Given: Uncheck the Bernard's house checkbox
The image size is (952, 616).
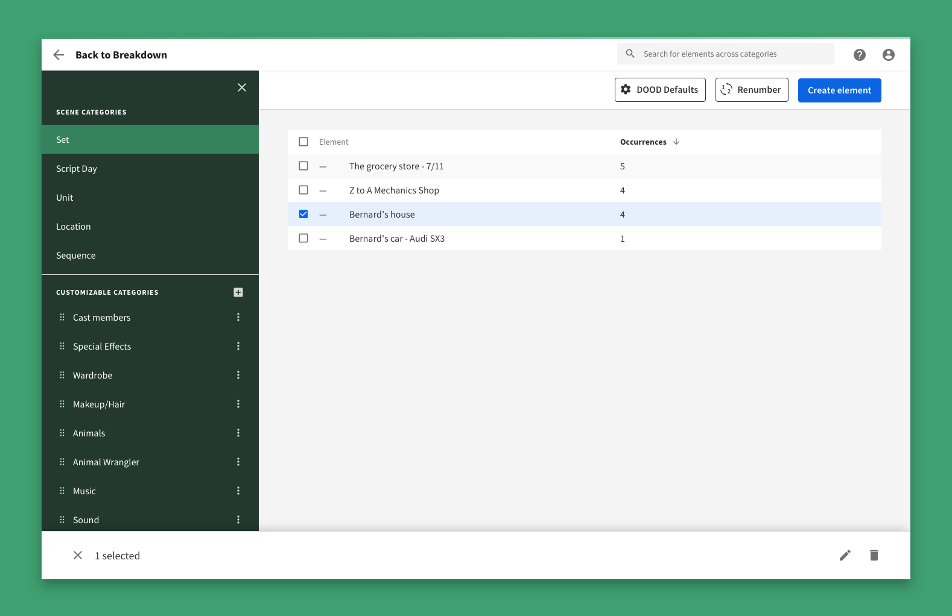Looking at the screenshot, I should click(303, 214).
